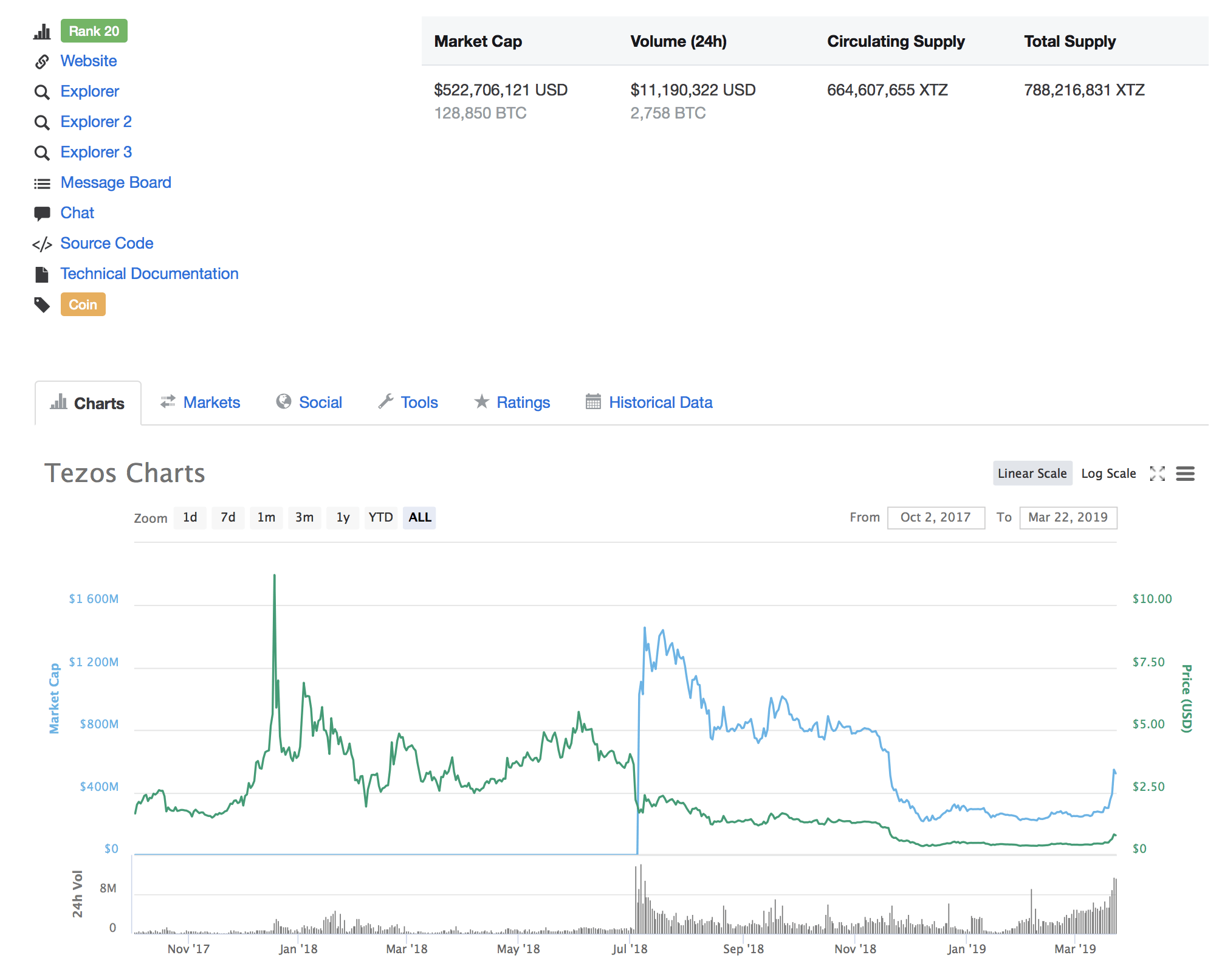The image size is (1219, 969).
Task: Open the Markets tab
Action: 201,402
